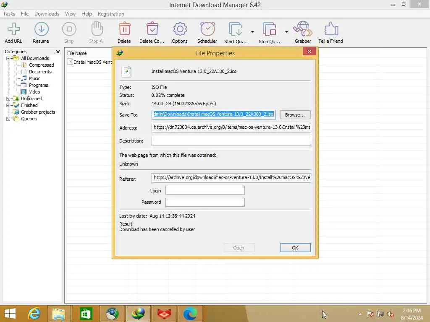Focus the Password input field
430x322 pixels.
(x=205, y=202)
